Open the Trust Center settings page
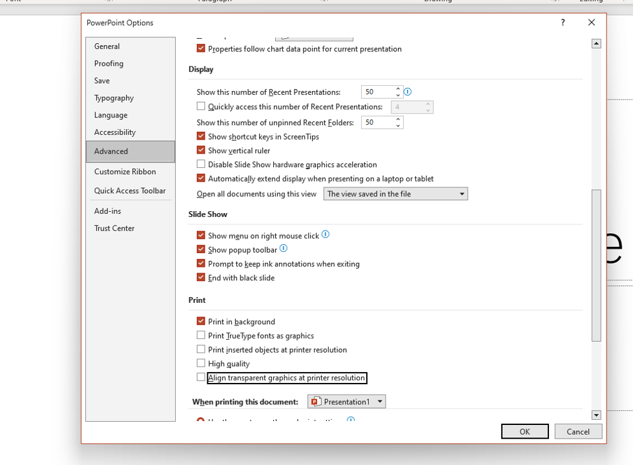This screenshot has width=633, height=465. 114,228
